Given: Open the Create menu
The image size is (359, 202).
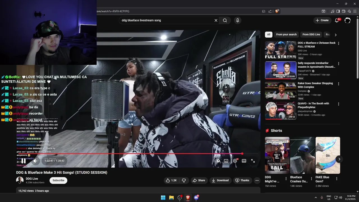Looking at the screenshot, I should (x=322, y=20).
